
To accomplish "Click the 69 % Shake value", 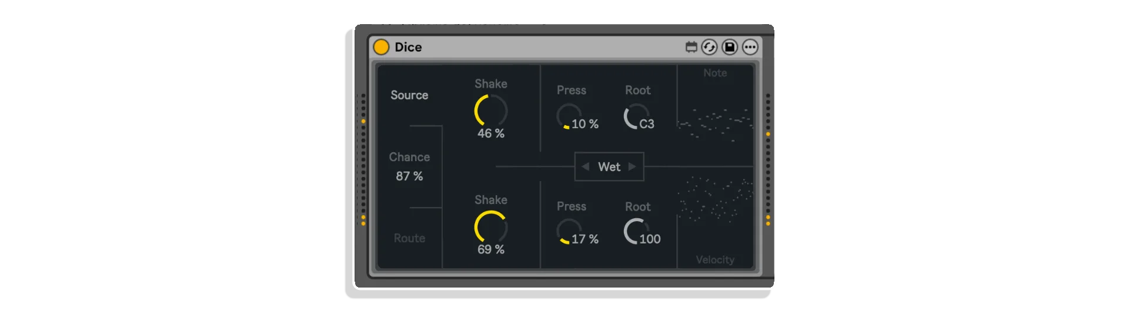I will tap(491, 249).
